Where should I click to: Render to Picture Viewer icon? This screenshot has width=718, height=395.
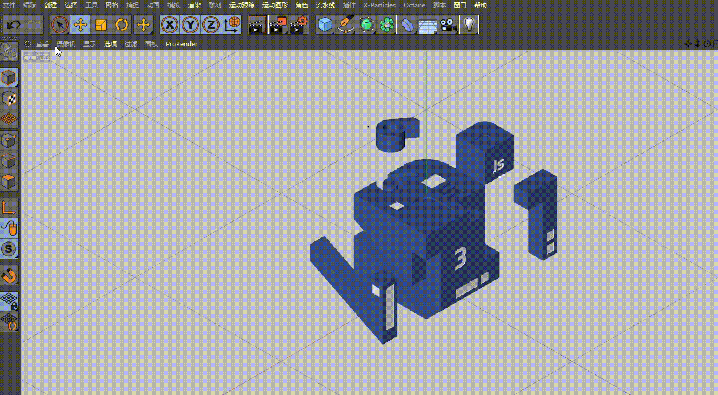coord(278,25)
